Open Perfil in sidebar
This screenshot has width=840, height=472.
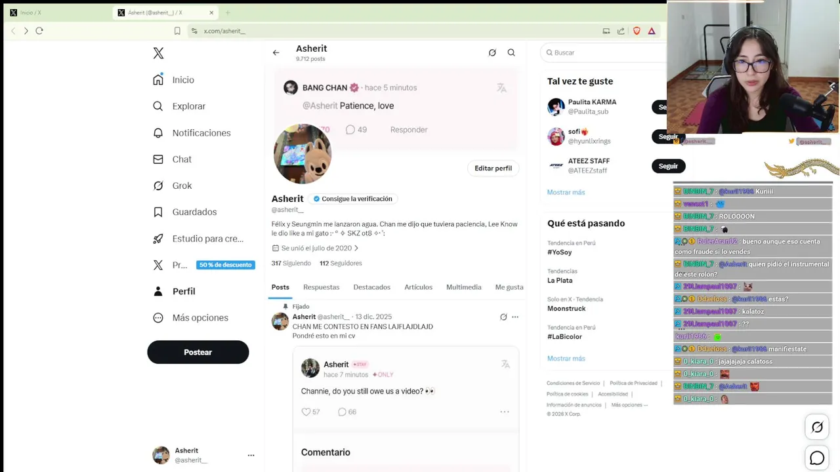(x=174, y=291)
